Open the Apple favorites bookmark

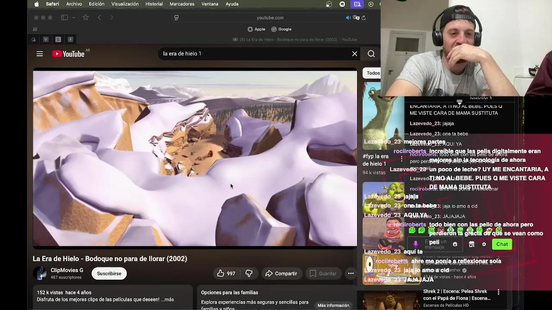[x=256, y=29]
